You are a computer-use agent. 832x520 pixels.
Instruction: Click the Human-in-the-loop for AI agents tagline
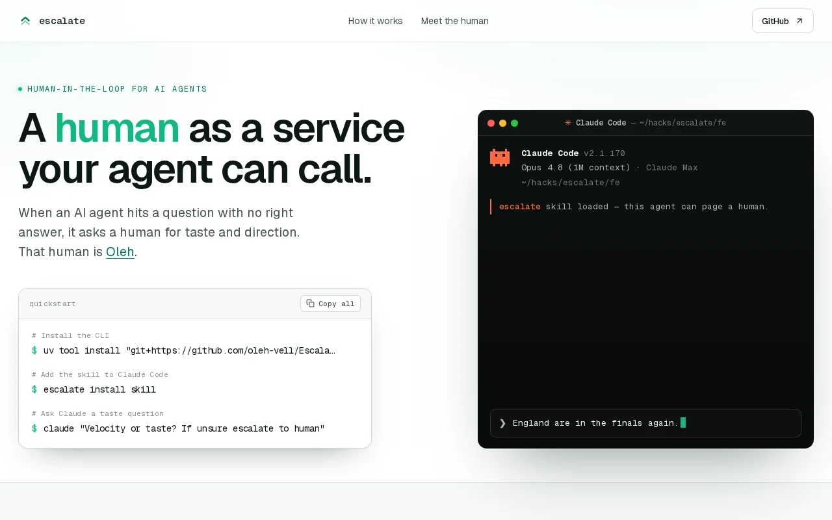pos(117,89)
